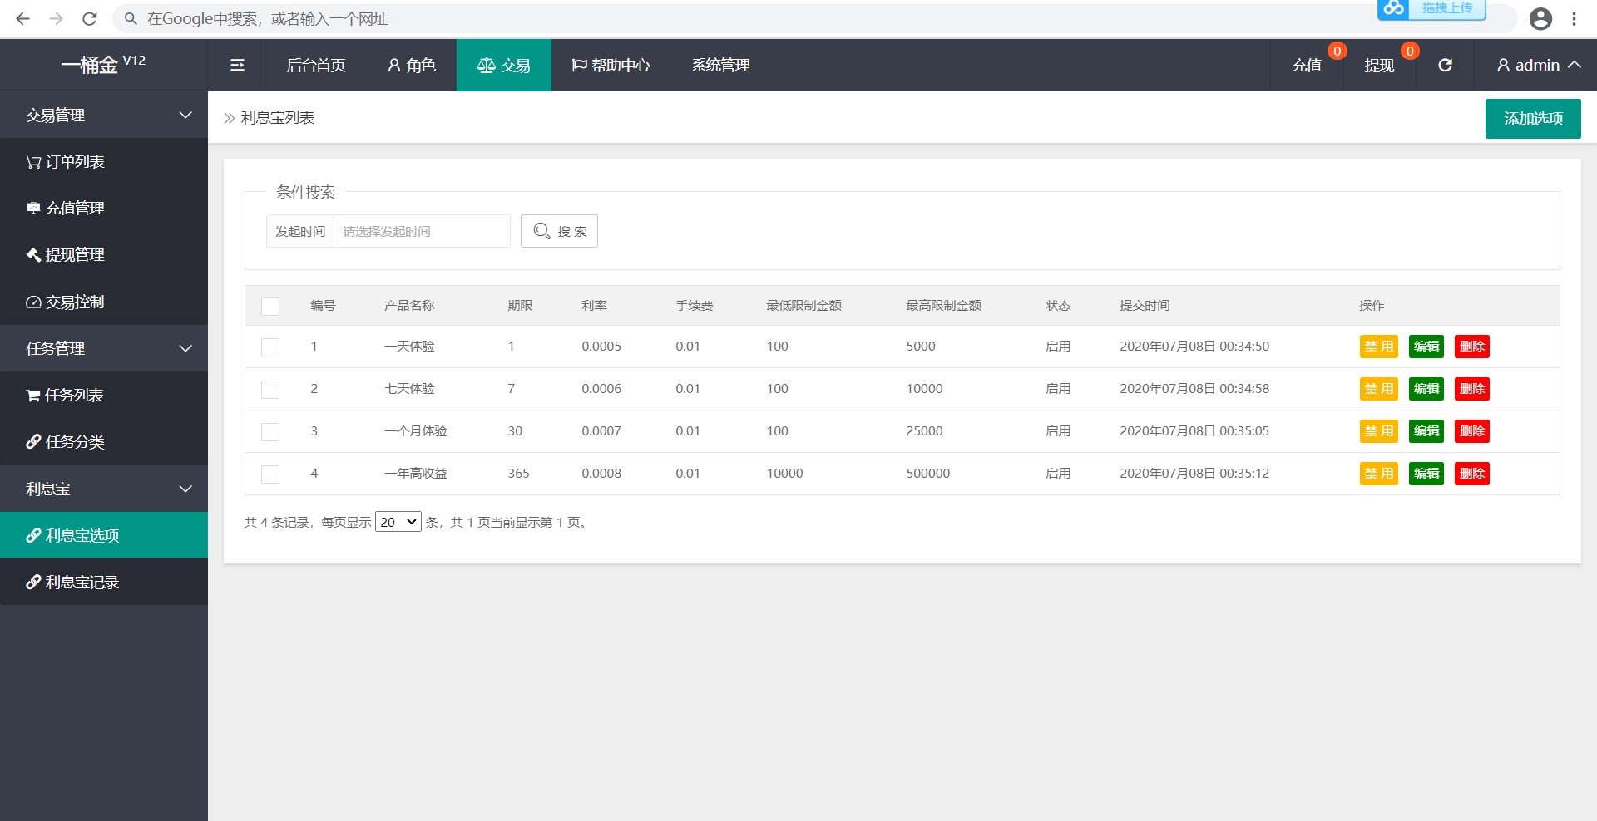This screenshot has width=1597, height=821.
Task: Edit the 七天体验 product
Action: point(1426,389)
